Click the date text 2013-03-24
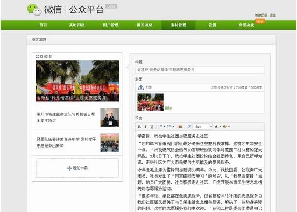Image resolution: width=297 pixels, height=212 pixels. tap(44, 56)
